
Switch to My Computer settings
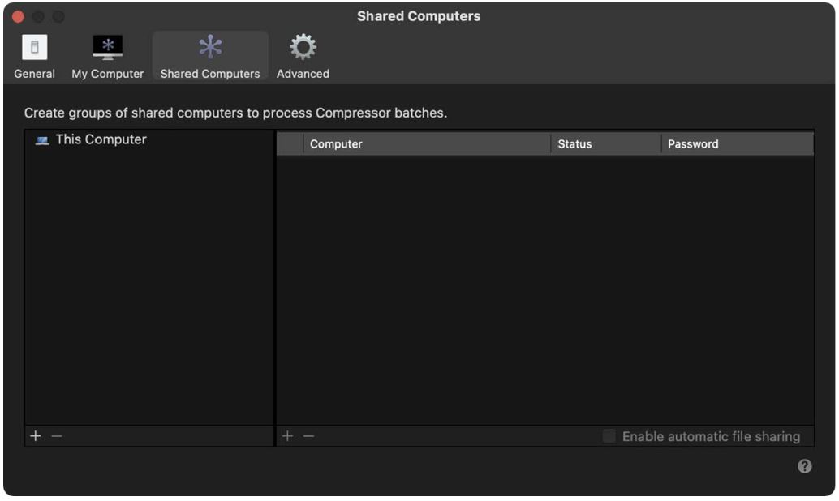pos(107,49)
